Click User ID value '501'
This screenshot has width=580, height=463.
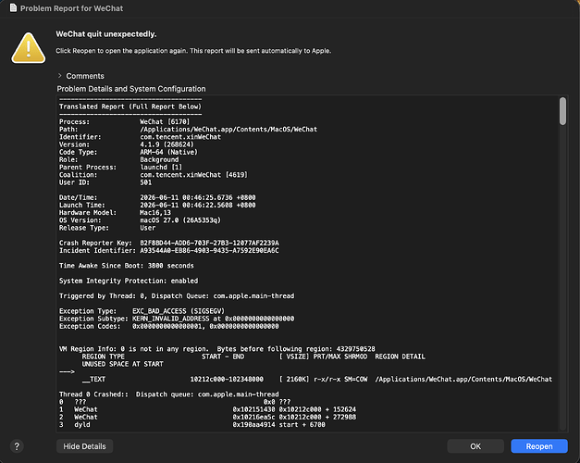[x=146, y=182]
